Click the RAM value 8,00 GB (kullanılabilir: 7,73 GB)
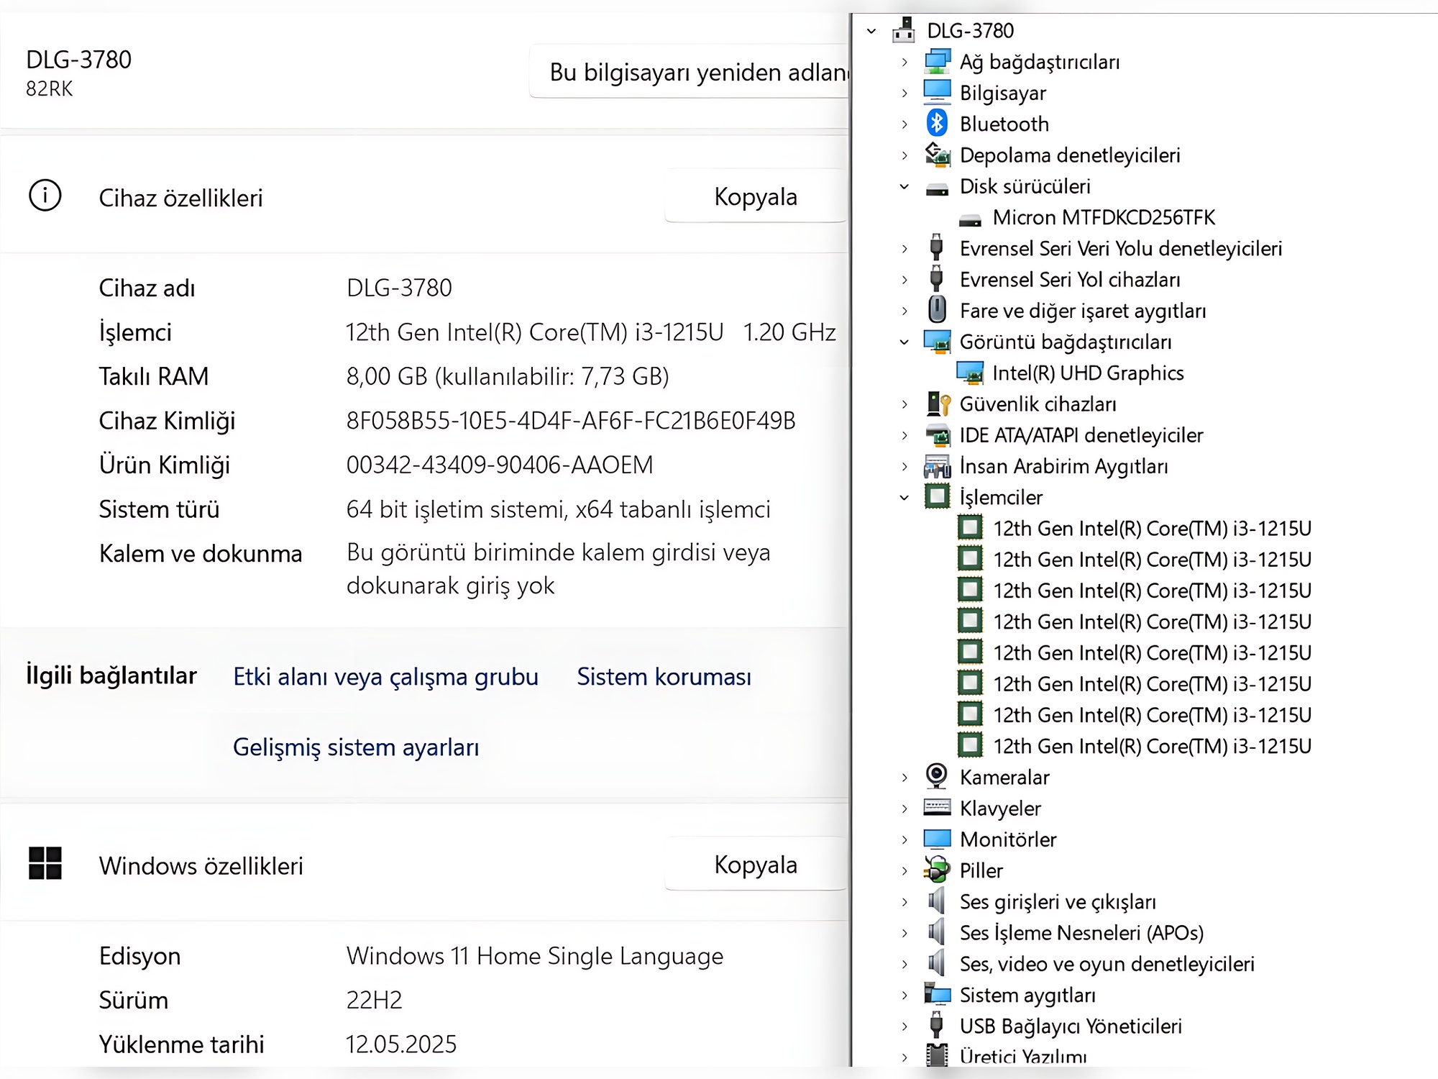 click(508, 376)
